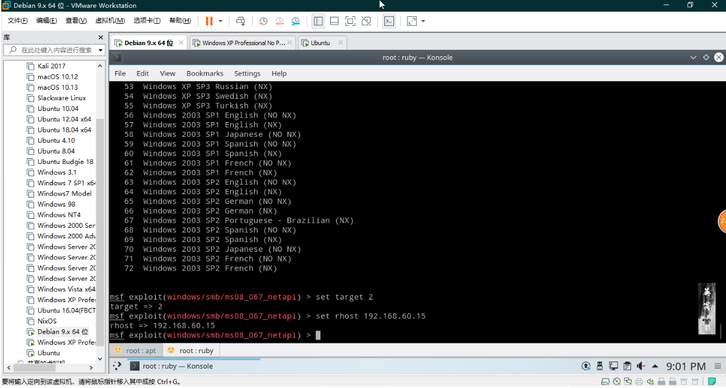
Task: Open the KDE clipboard tray icon
Action: (627, 366)
